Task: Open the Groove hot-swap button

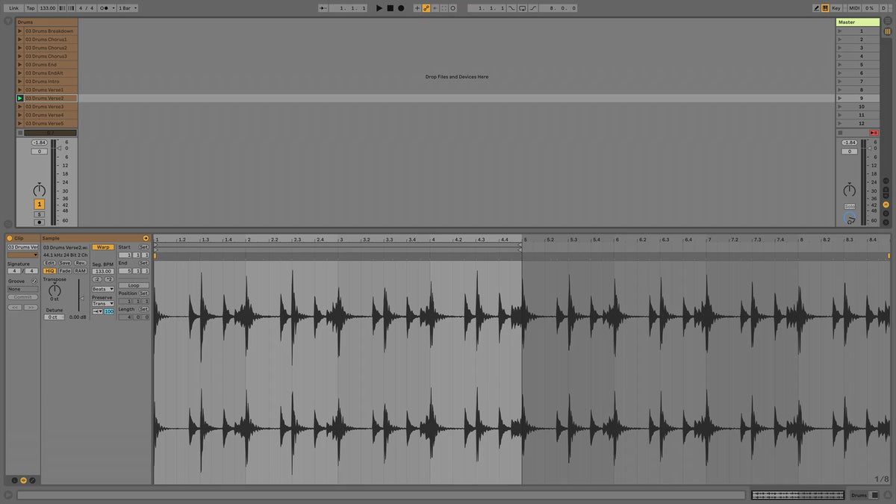Action: tap(34, 281)
